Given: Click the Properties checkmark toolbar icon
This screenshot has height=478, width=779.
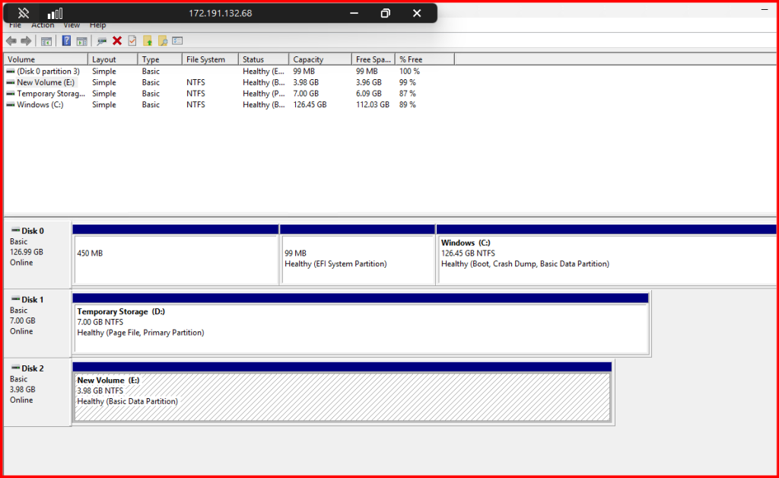Looking at the screenshot, I should [x=132, y=41].
